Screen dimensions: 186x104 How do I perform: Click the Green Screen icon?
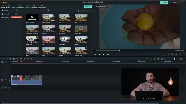(x=28, y=59)
